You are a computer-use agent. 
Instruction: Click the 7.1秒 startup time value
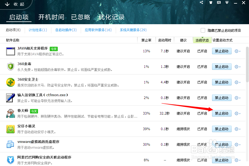(165, 51)
